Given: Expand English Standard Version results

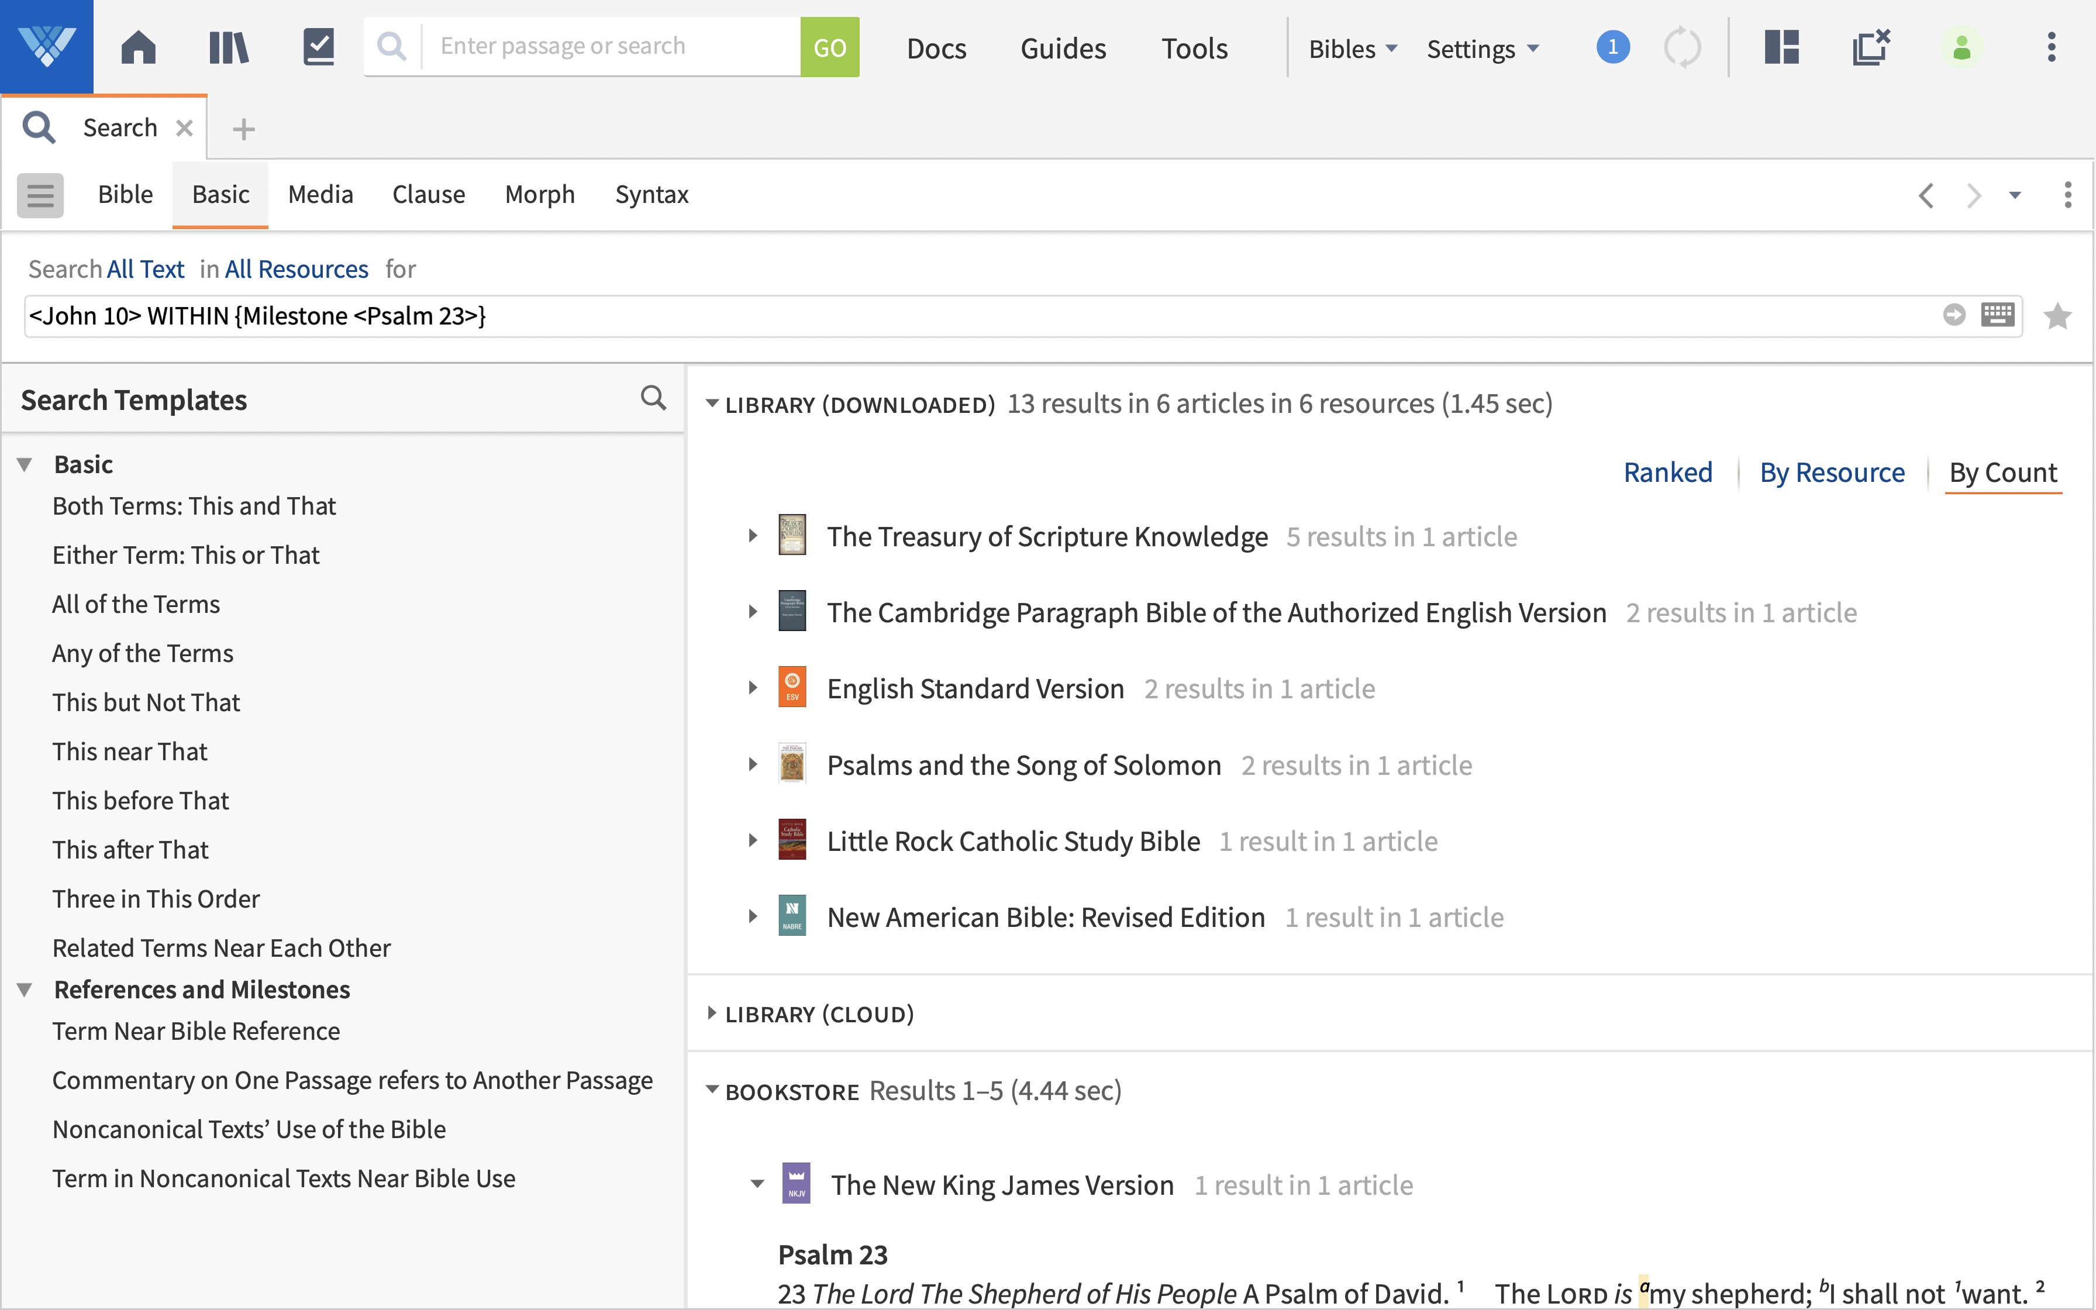Looking at the screenshot, I should tap(753, 688).
